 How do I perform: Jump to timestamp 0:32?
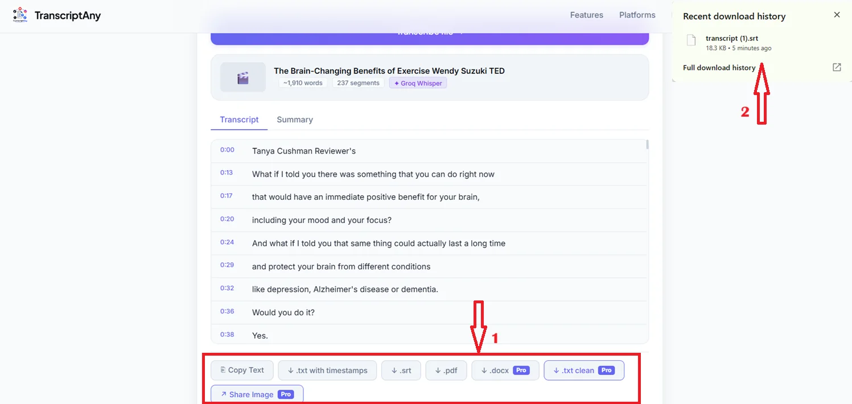(x=227, y=288)
